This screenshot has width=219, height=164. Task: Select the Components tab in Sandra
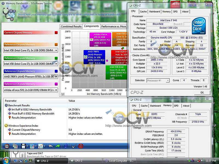91,26
